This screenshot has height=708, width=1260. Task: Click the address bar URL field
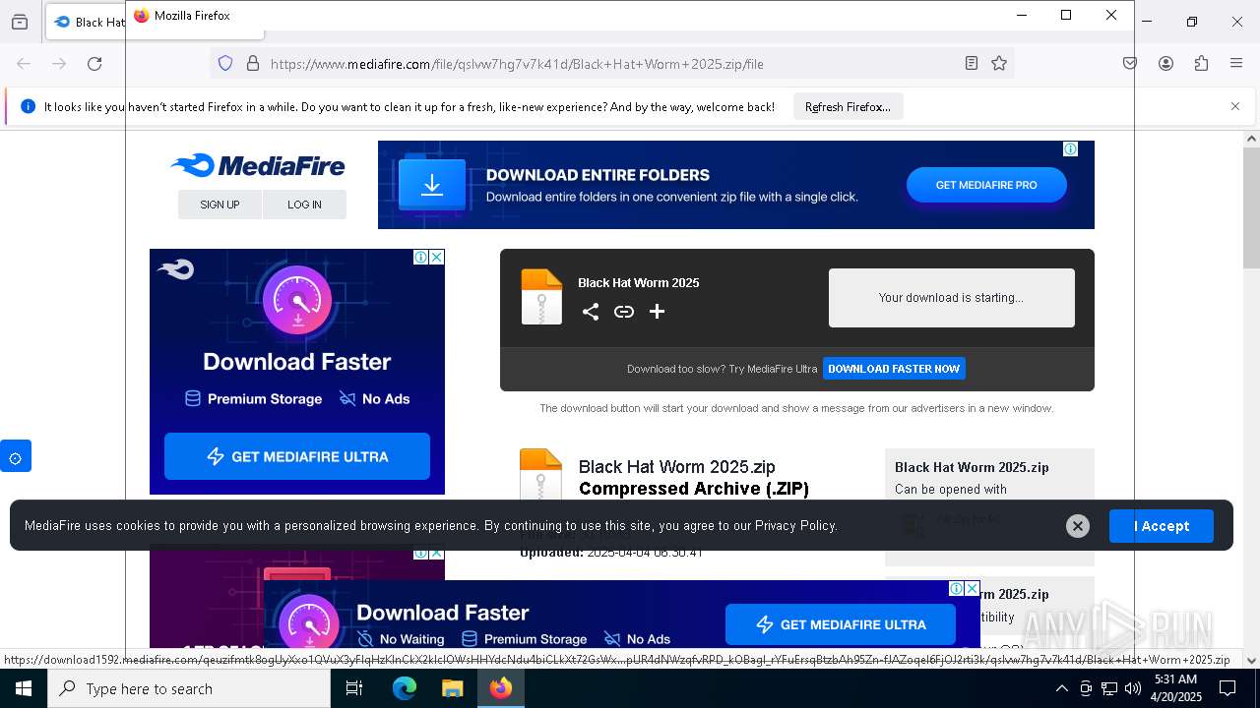tap(610, 64)
